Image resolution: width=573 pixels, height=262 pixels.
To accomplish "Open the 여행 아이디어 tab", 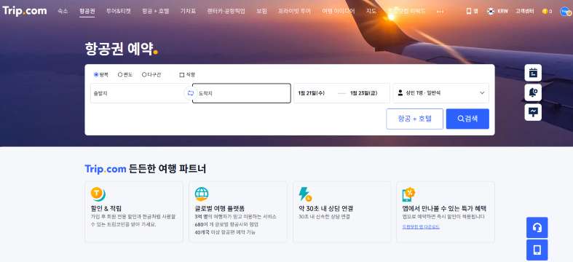I will (x=339, y=12).
